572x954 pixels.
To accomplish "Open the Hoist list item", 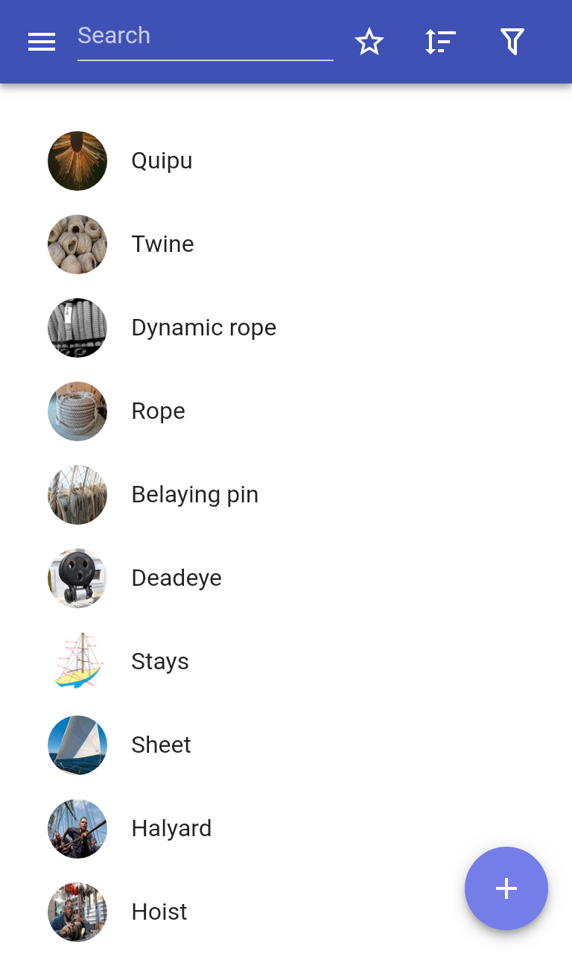I will tap(286, 912).
